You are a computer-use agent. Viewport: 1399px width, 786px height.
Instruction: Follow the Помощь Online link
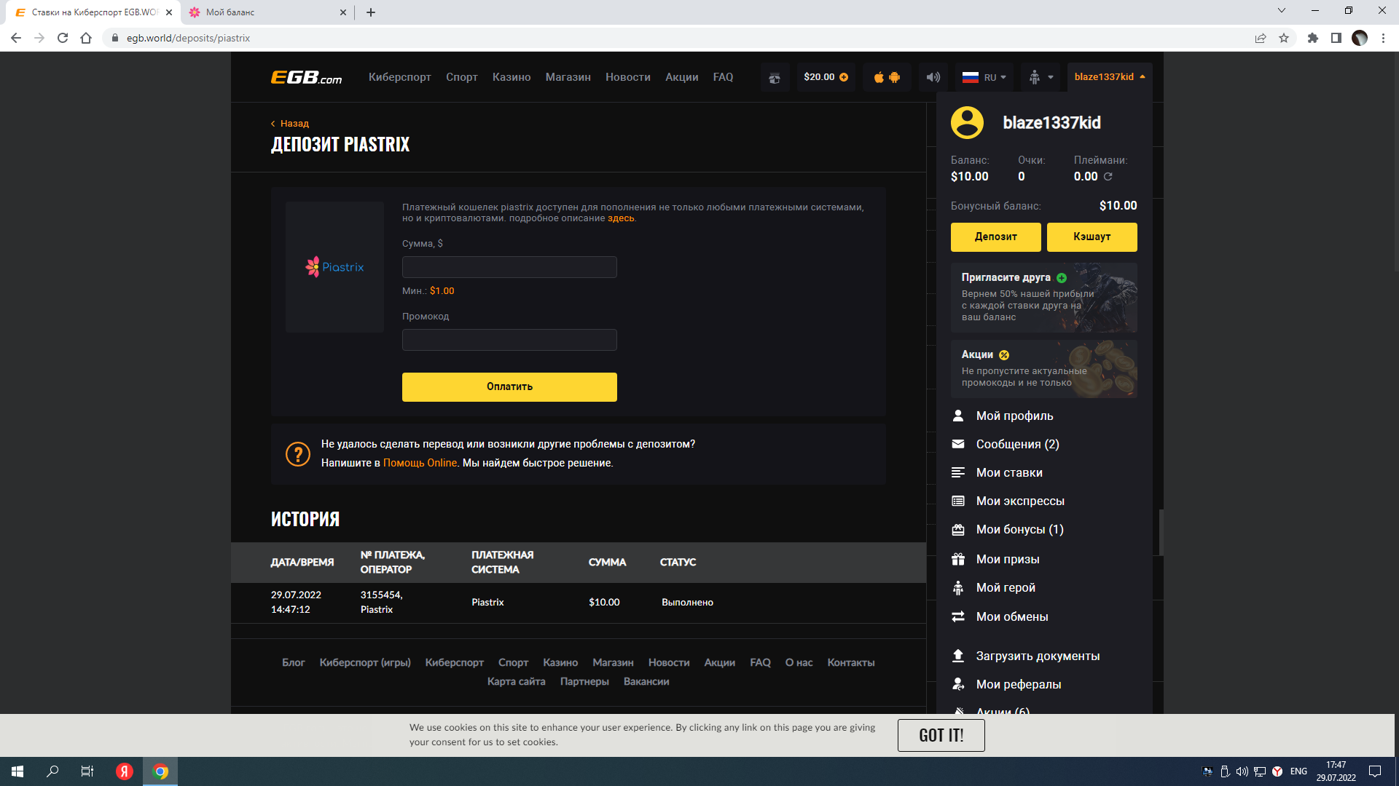420,463
